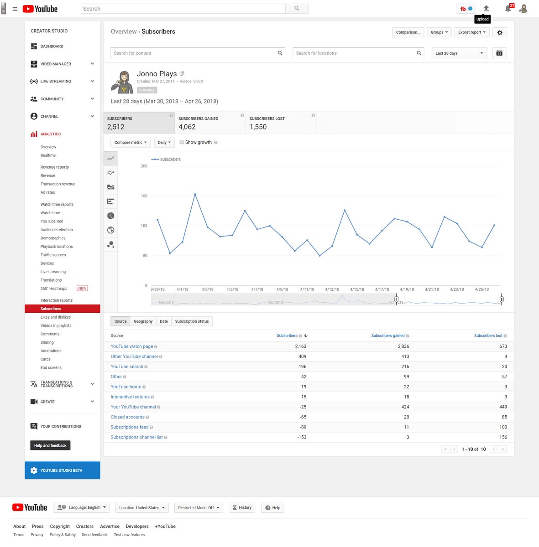Image resolution: width=539 pixels, height=547 pixels.
Task: Open Likes and dislikes report
Action: [x=56, y=317]
